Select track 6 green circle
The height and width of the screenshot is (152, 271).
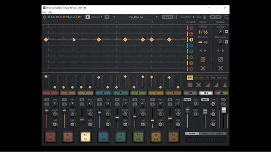[191, 57]
